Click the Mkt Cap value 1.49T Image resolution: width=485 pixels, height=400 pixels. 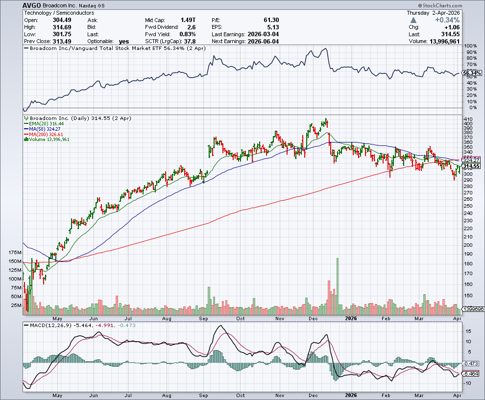tap(188, 20)
